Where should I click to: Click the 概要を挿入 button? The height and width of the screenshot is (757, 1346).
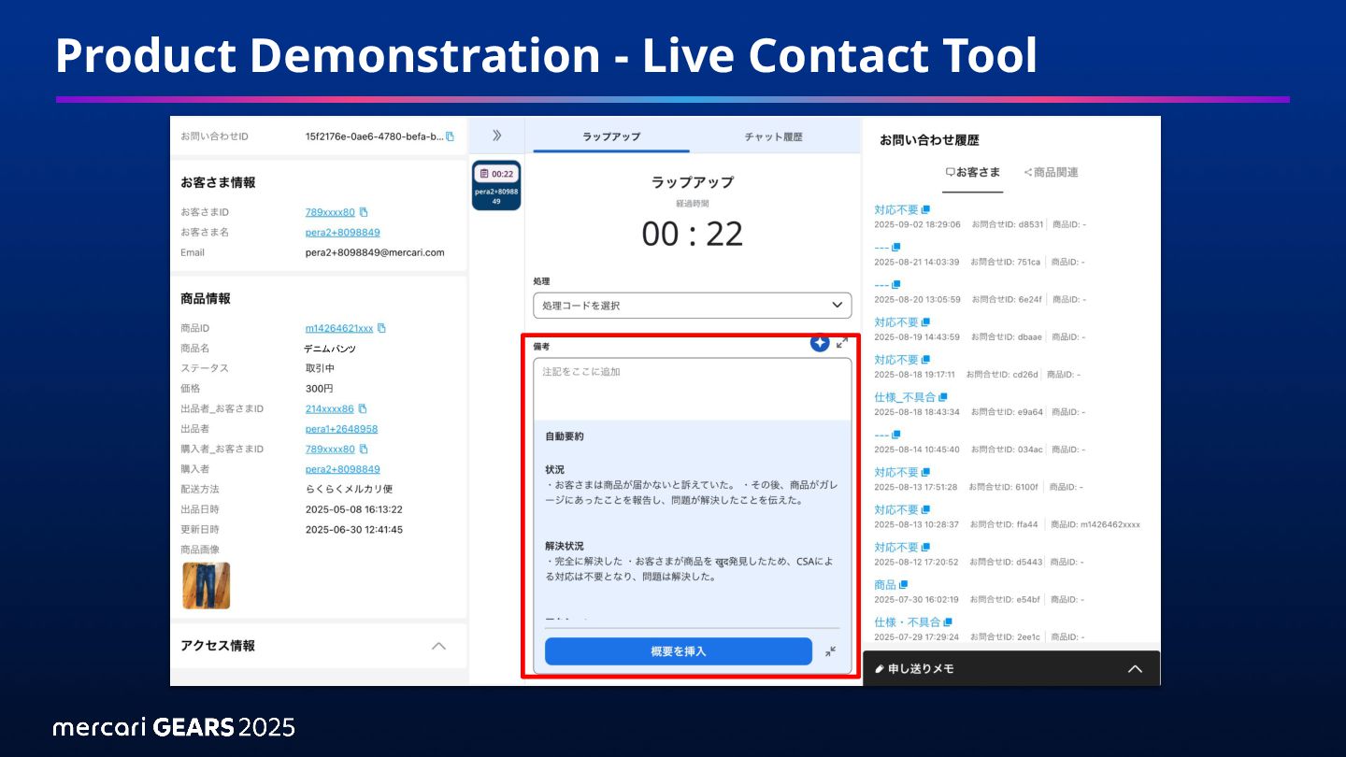679,651
